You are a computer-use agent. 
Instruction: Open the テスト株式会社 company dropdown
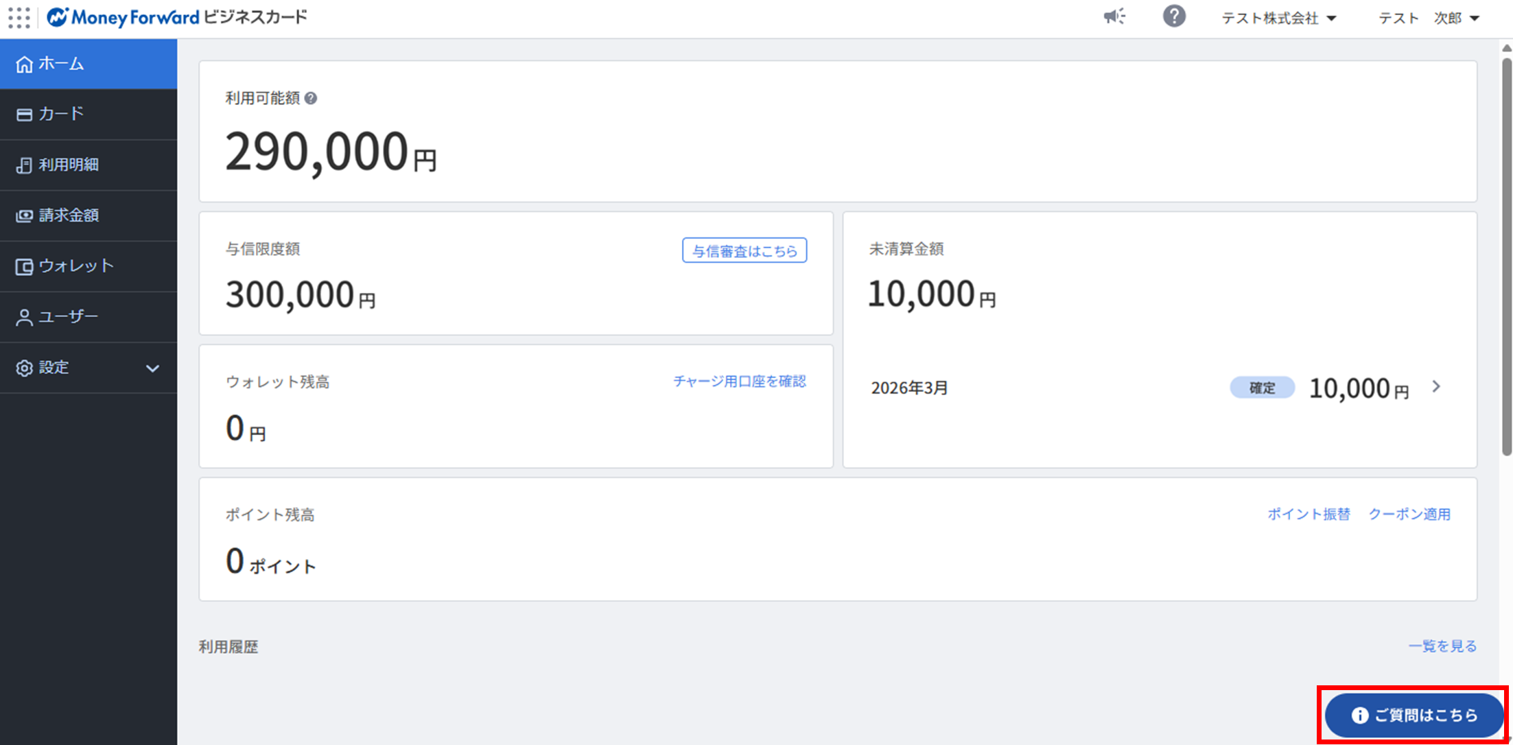point(1278,18)
